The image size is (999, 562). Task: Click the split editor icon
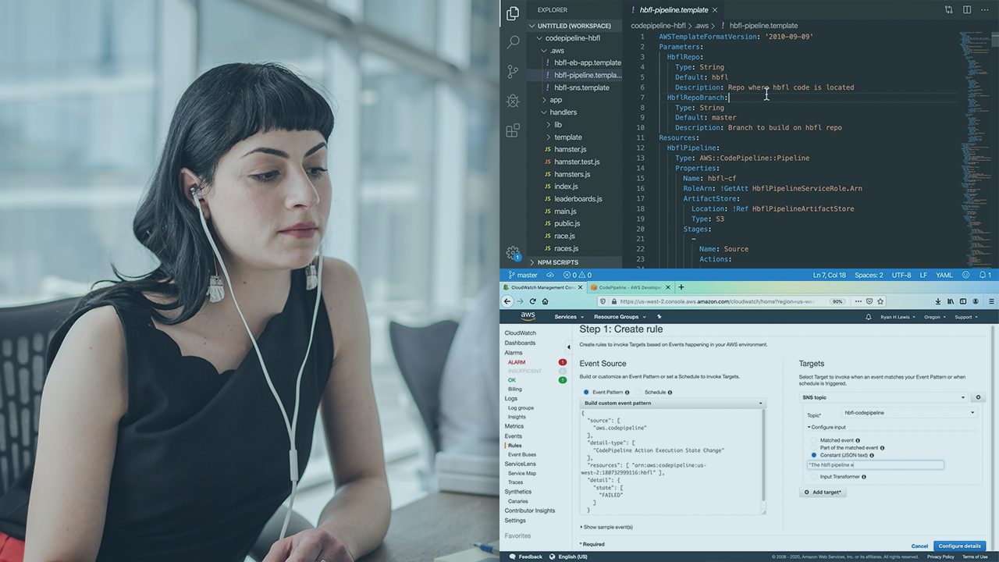pyautogui.click(x=966, y=10)
